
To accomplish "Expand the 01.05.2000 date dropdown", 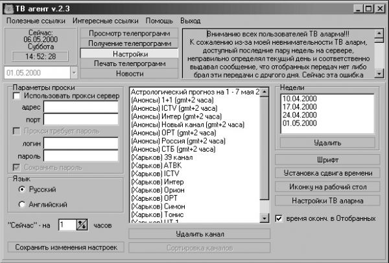I will point(74,73).
